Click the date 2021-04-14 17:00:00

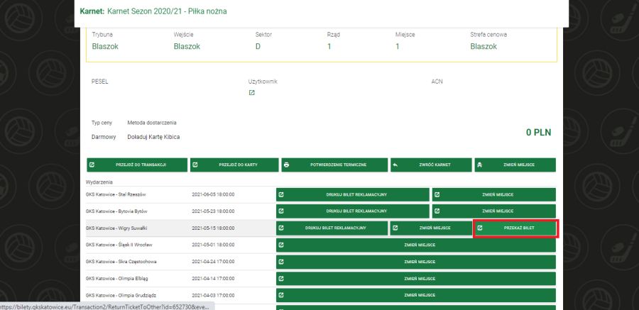pos(213,279)
